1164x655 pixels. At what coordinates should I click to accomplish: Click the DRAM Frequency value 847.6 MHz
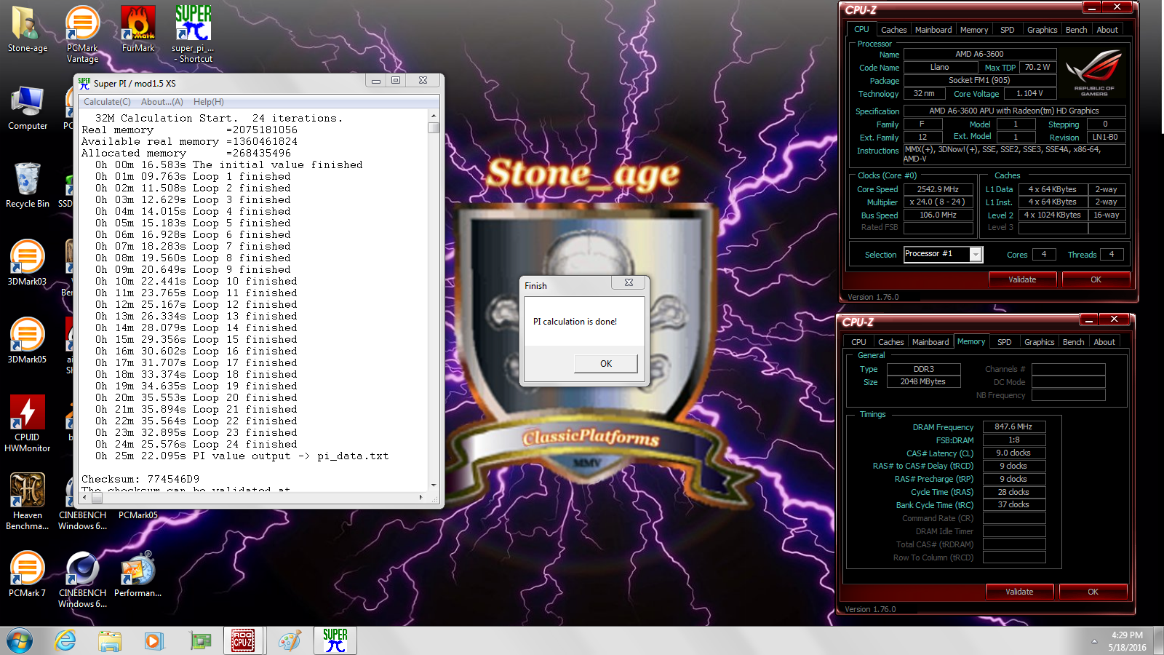[1013, 427]
